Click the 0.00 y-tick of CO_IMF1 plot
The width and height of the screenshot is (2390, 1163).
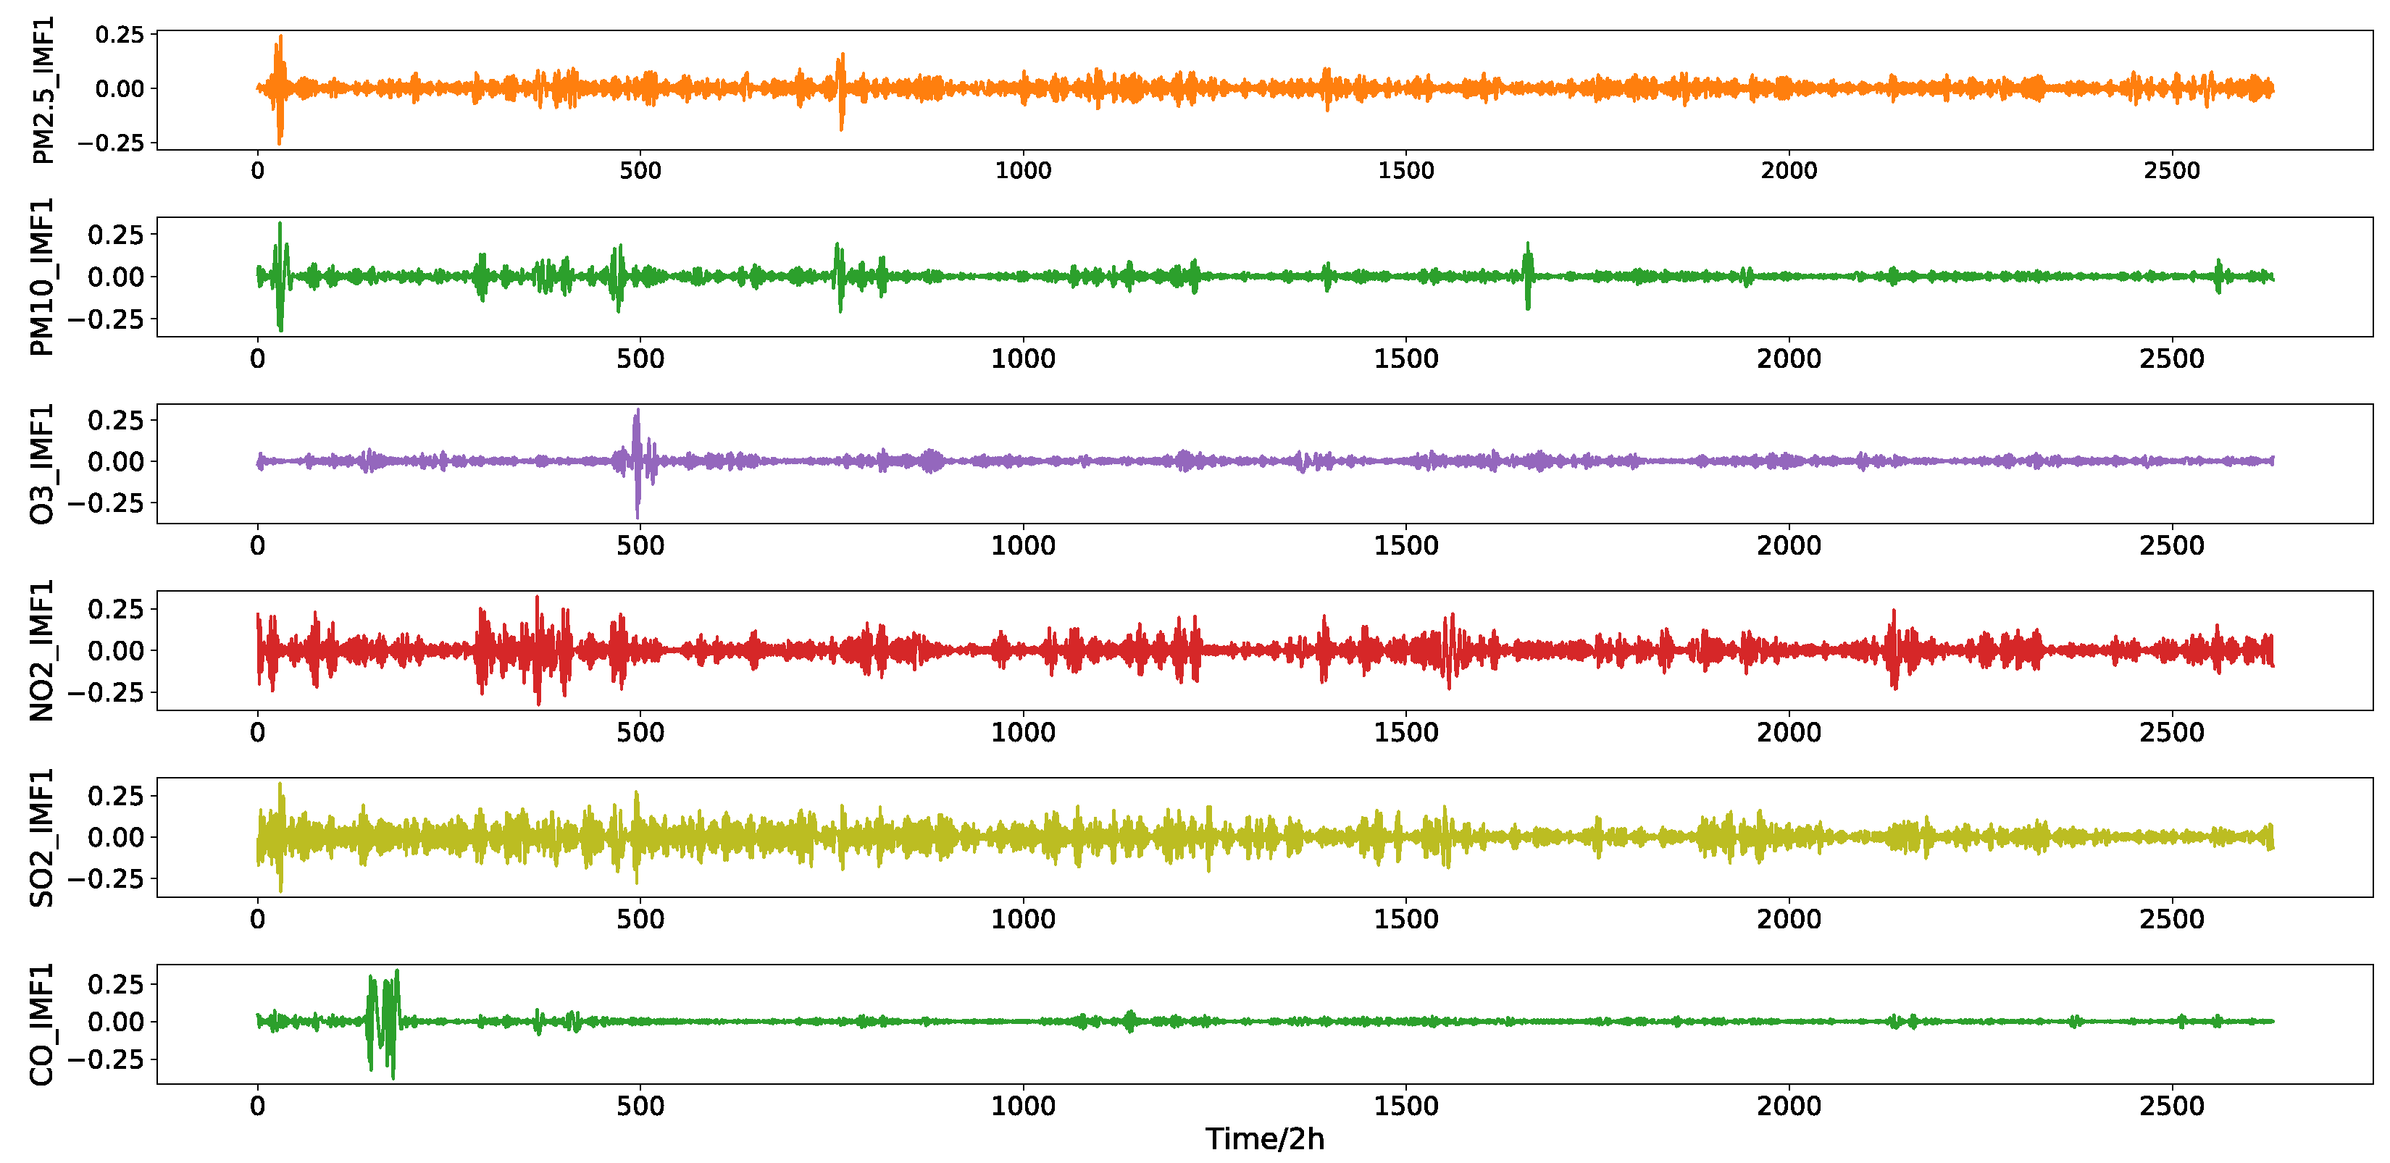pyautogui.click(x=116, y=1022)
